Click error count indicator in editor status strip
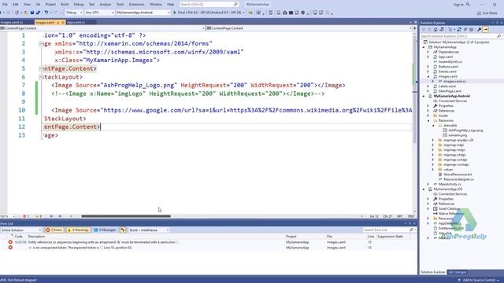Screen dimensions: 504x283 [26, 216]
